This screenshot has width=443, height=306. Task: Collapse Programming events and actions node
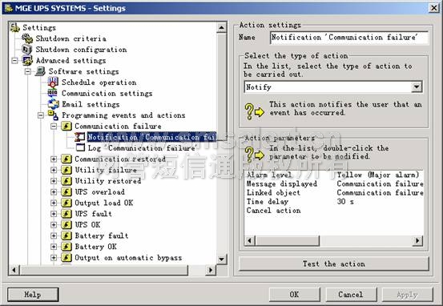coord(41,115)
